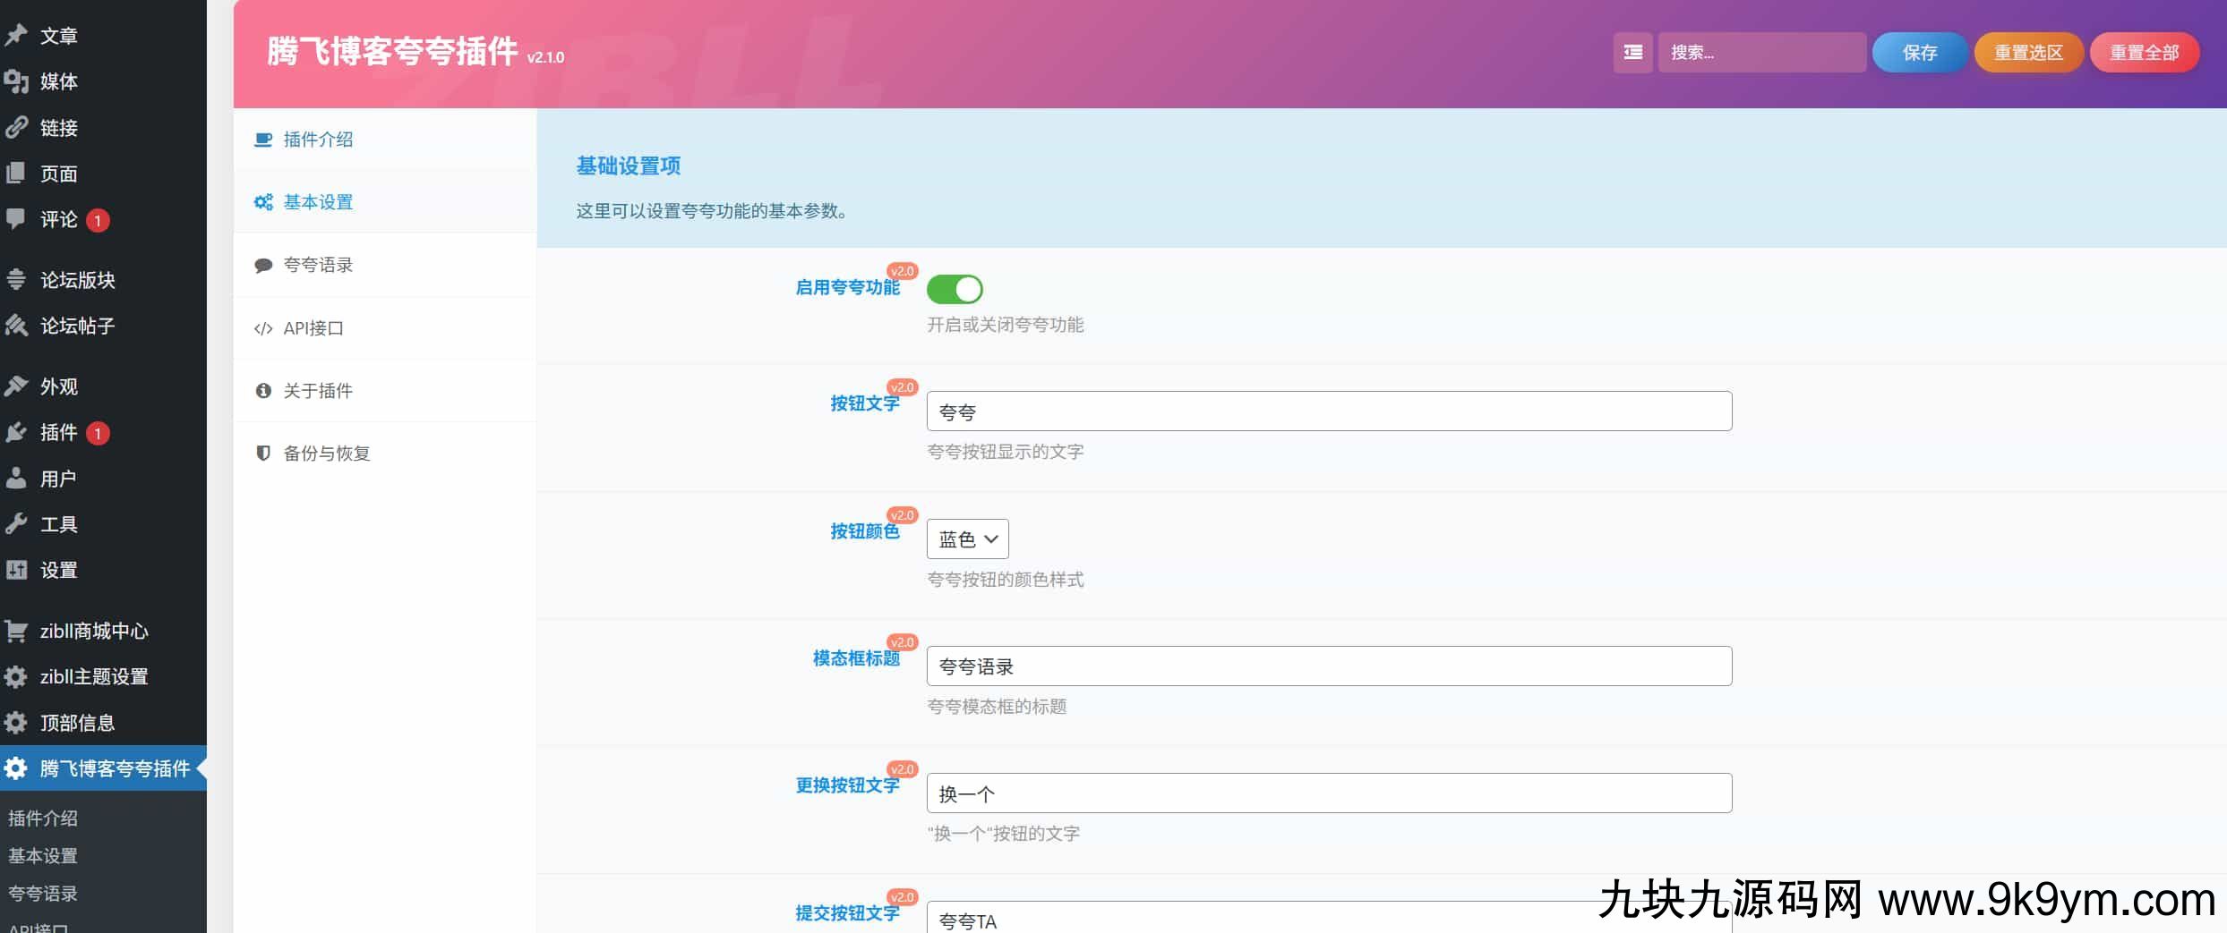Open the 按钮颜色 dropdown showing 蓝色

[x=967, y=539]
